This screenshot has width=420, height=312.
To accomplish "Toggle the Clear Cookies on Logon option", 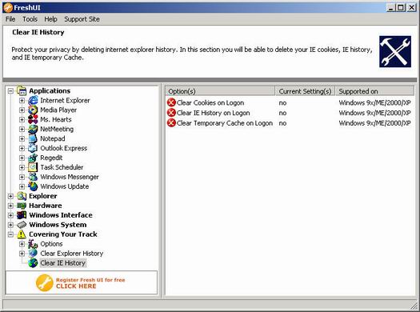I will coord(206,102).
